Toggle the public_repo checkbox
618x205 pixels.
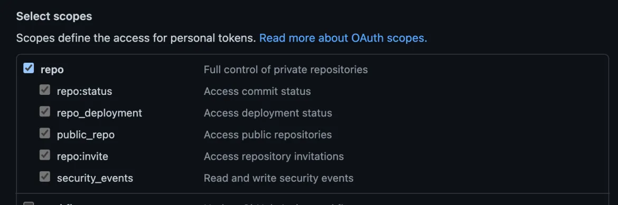point(45,133)
